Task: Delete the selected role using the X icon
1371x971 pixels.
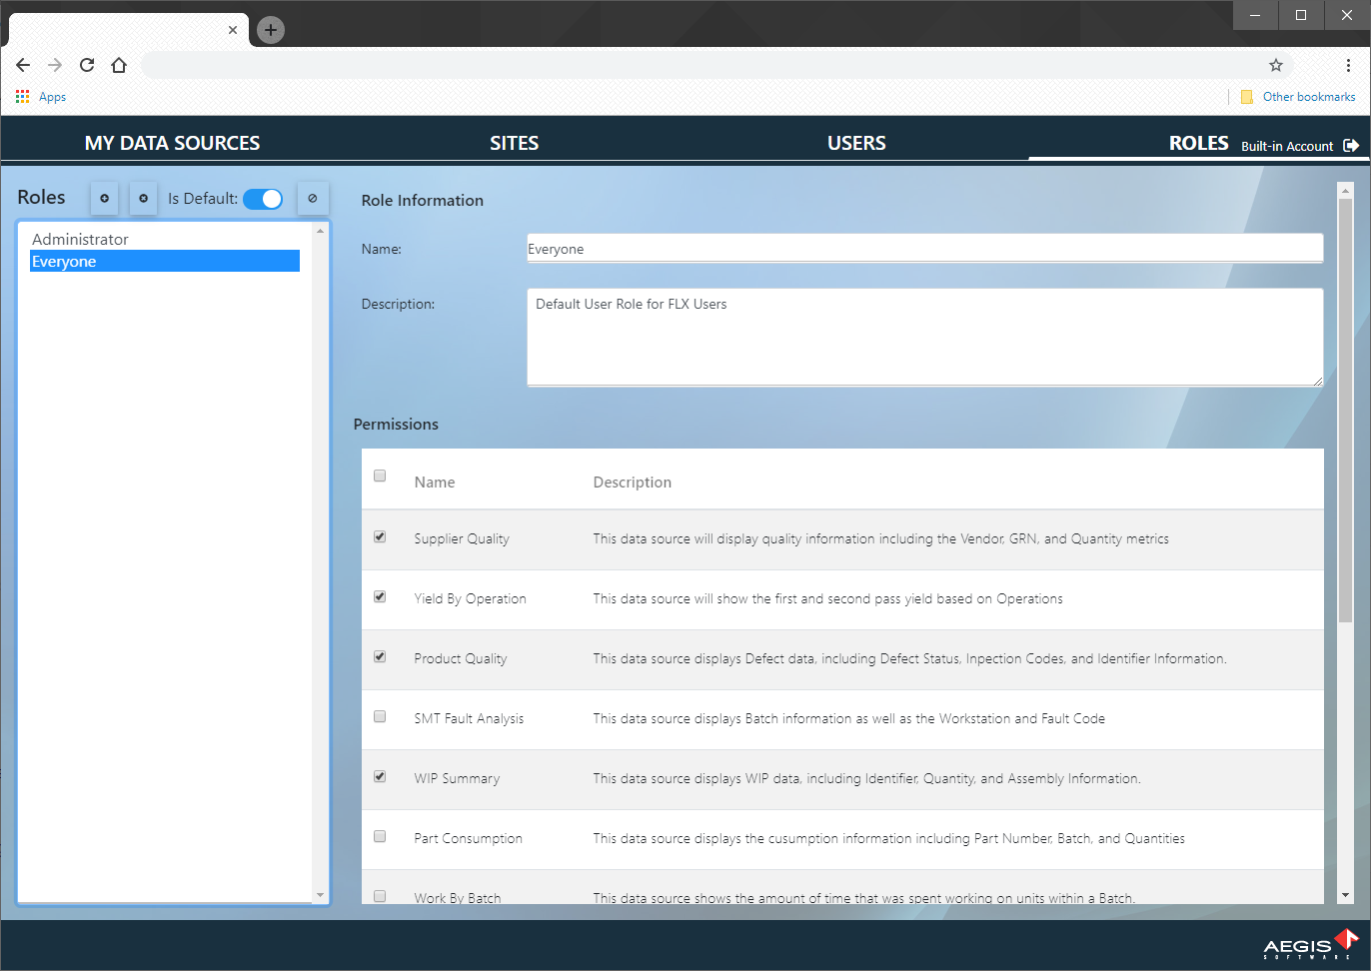Action: 143,198
